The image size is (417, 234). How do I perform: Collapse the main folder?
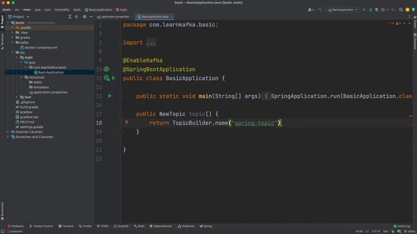click(x=17, y=57)
